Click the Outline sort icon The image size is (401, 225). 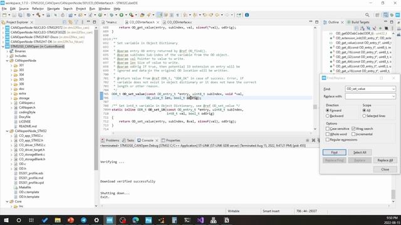362,28
